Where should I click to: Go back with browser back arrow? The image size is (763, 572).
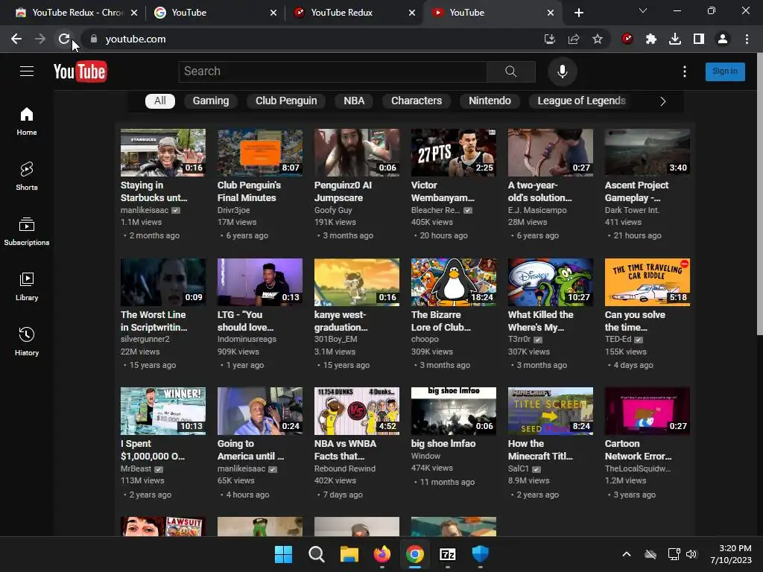[x=16, y=39]
